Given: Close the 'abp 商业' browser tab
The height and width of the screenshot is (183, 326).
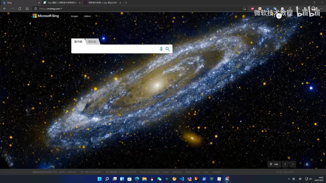Looking at the screenshot, I should [x=120, y=3].
